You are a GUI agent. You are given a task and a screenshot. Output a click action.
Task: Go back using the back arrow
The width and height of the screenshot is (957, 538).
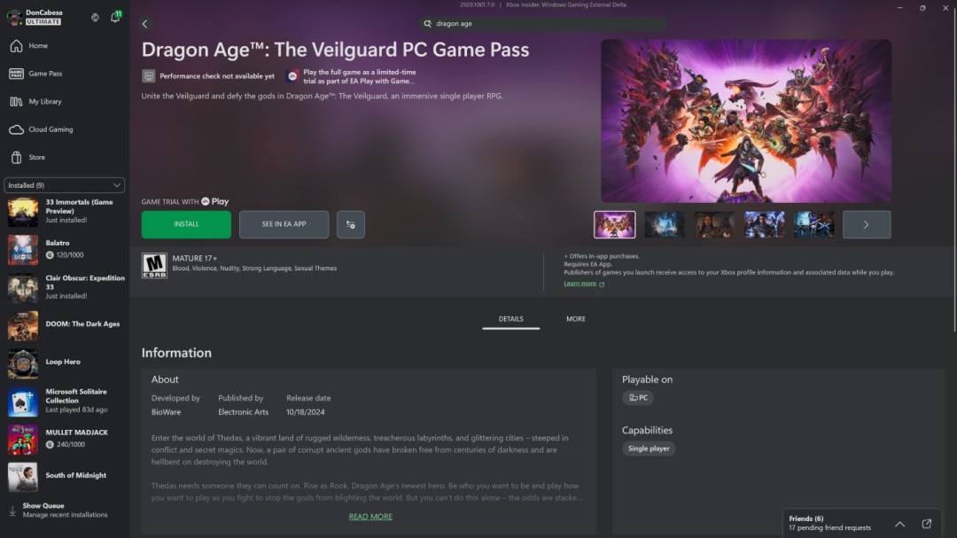pos(144,24)
